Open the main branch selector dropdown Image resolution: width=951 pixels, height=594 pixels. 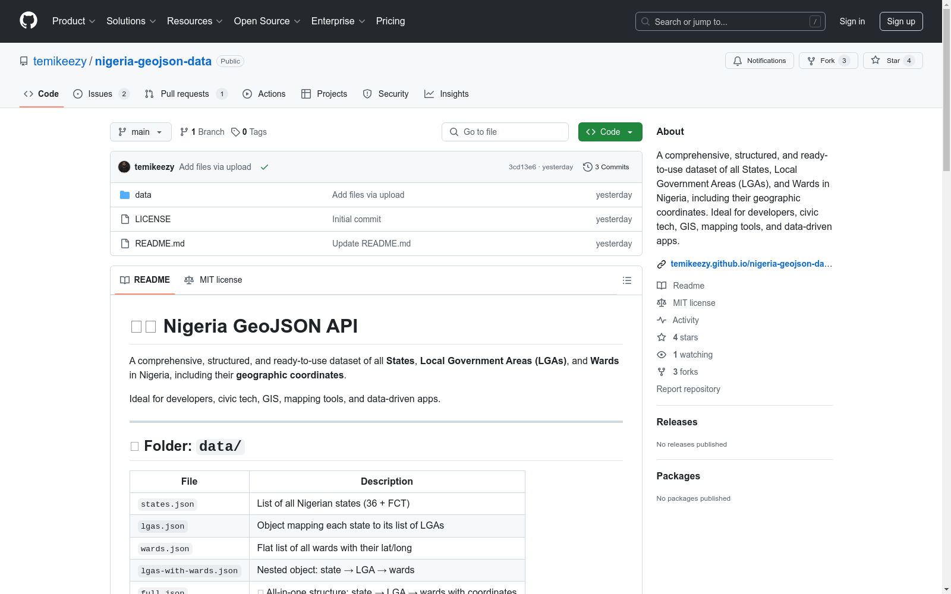tap(141, 132)
